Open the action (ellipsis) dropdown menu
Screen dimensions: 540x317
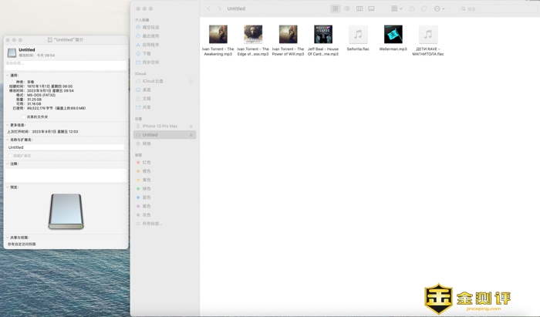click(x=439, y=8)
